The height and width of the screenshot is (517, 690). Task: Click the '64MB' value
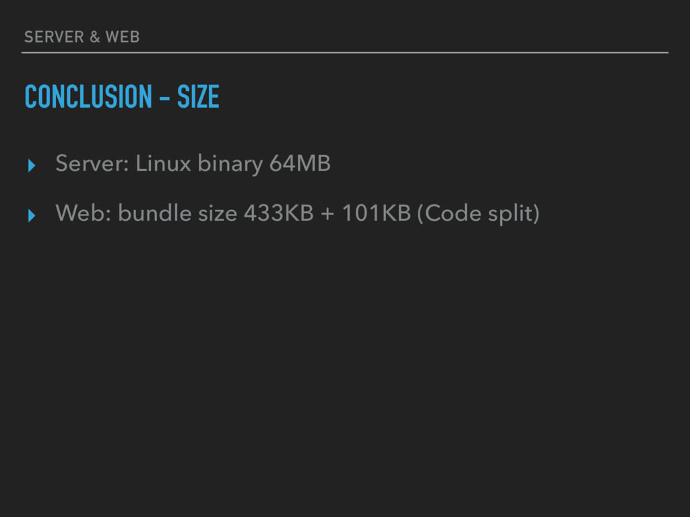300,163
